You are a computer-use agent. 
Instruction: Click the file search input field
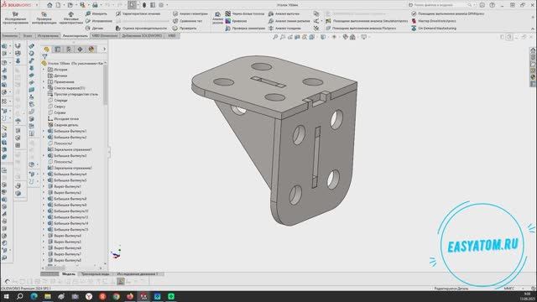[x=440, y=5]
